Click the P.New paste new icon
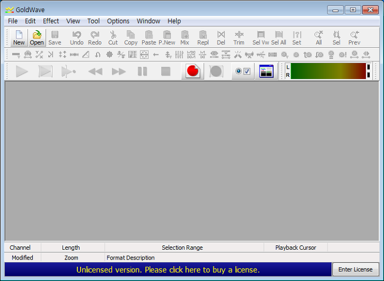 tap(167, 38)
